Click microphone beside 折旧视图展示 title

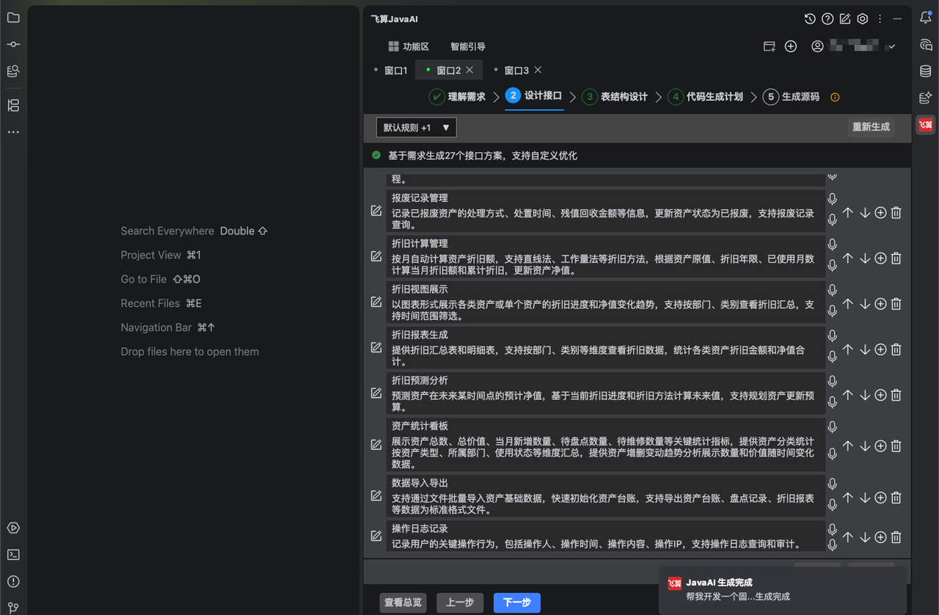(832, 290)
